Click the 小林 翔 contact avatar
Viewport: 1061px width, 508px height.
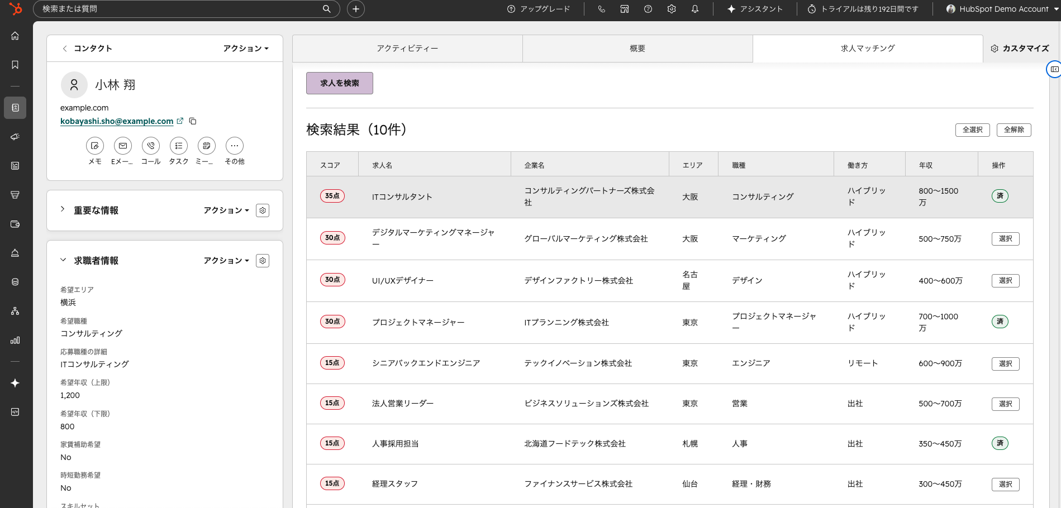(x=74, y=85)
